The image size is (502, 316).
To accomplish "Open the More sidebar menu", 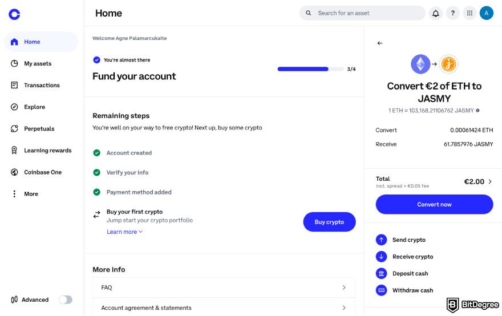I will click(x=41, y=194).
